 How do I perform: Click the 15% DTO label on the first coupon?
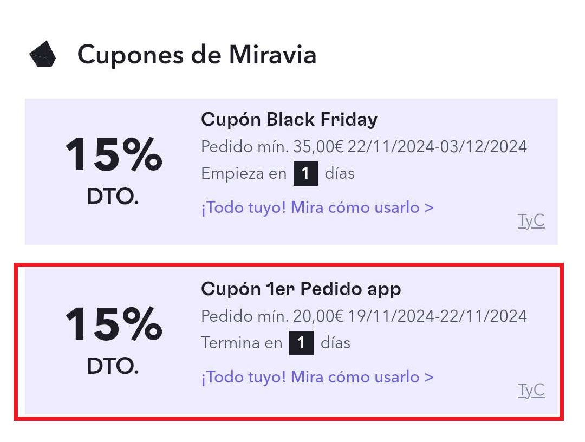(x=114, y=168)
